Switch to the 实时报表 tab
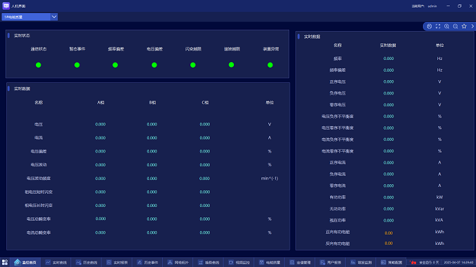This screenshot has width=476, height=267. coord(117,262)
